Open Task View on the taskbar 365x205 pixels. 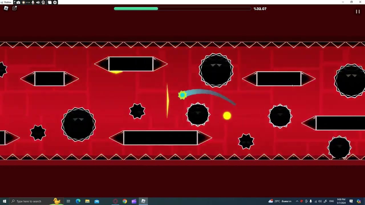[x=68, y=201]
